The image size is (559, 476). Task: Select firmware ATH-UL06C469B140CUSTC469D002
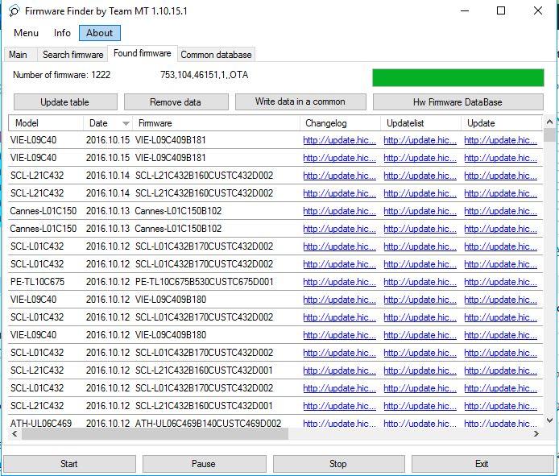pos(208,423)
